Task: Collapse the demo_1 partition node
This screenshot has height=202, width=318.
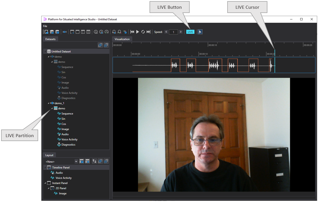Action: tap(48, 103)
